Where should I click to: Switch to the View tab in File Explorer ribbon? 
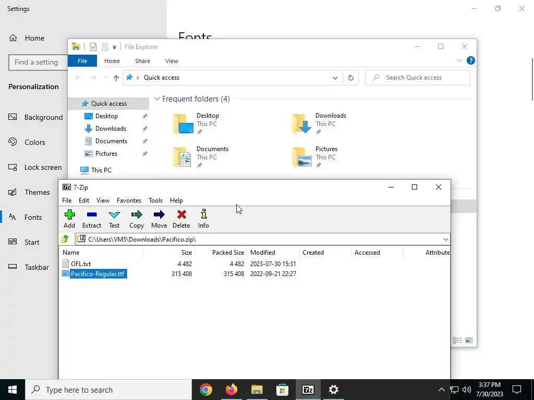172,61
